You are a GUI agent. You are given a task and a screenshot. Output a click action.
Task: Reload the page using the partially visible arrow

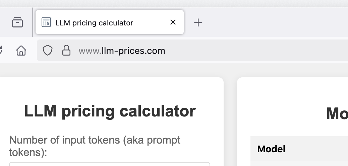click(1, 51)
